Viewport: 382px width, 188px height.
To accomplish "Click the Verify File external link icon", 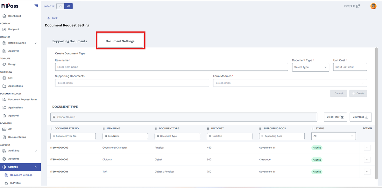I will click(x=358, y=6).
